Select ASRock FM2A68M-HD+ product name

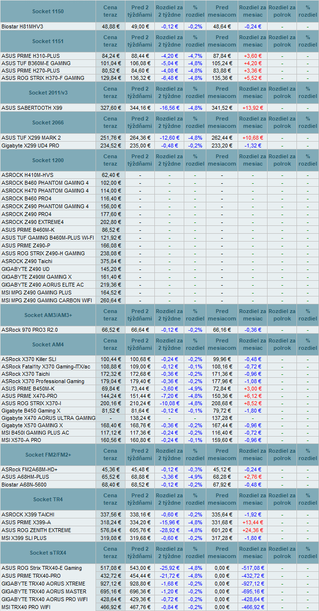pyautogui.click(x=29, y=469)
